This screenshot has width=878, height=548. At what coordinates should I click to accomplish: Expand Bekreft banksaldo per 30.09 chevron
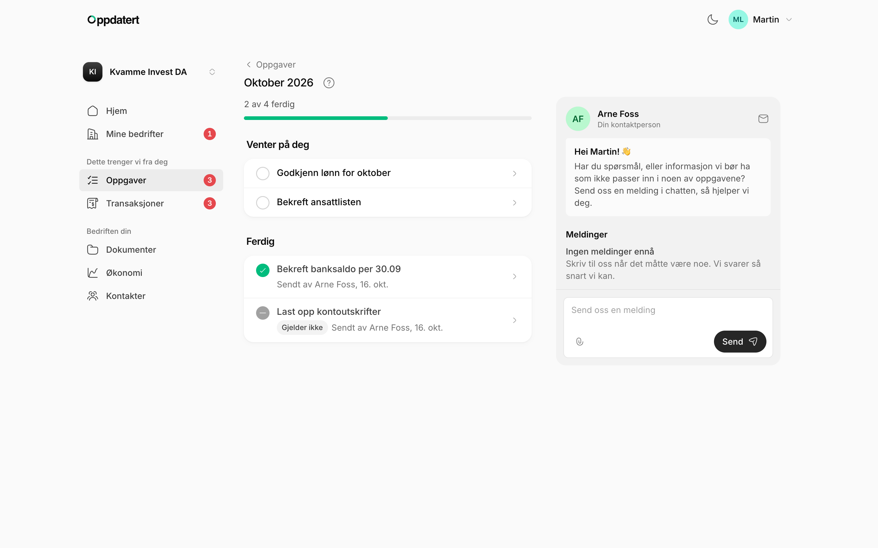coord(515,276)
